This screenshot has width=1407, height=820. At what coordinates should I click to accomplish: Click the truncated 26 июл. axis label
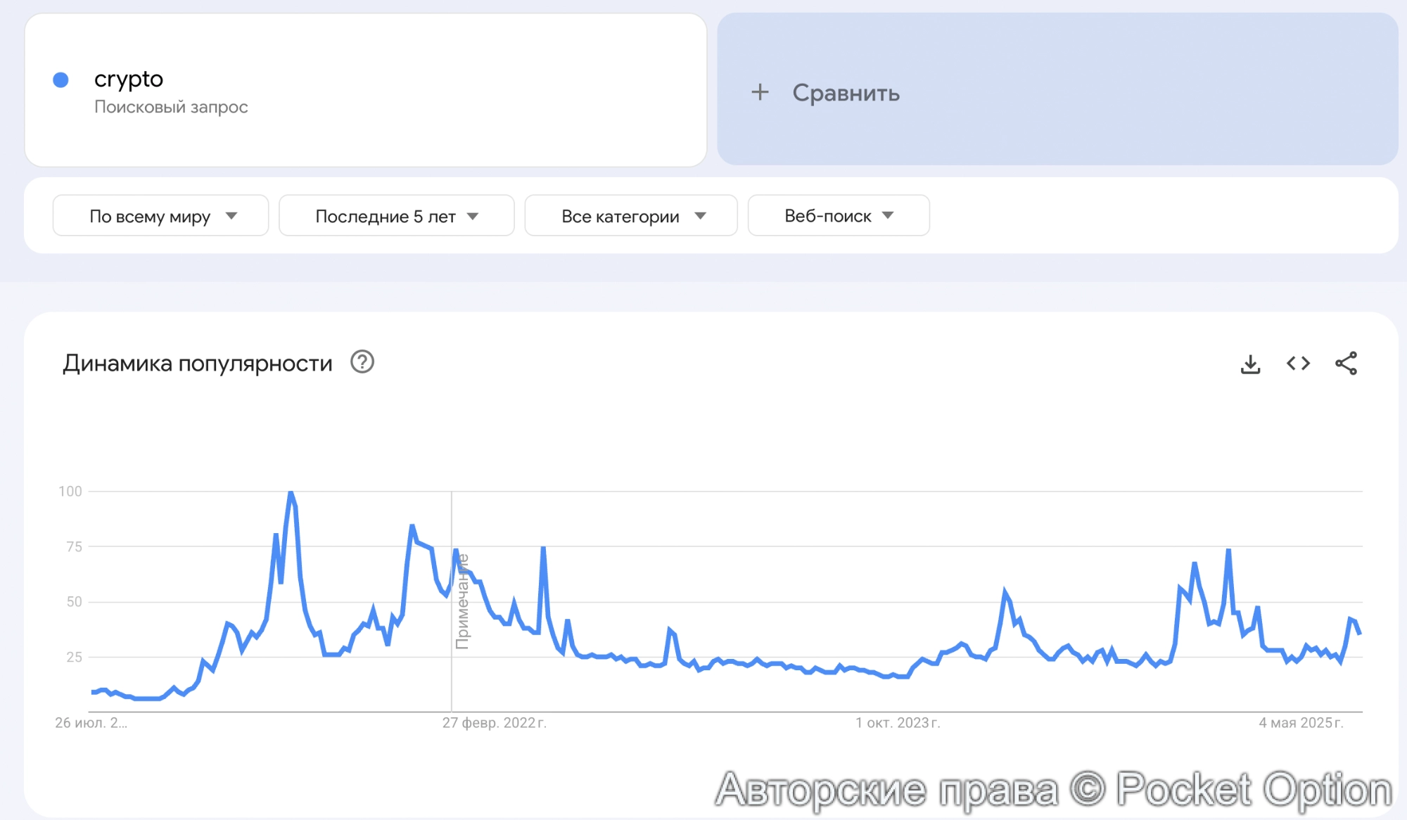91,723
